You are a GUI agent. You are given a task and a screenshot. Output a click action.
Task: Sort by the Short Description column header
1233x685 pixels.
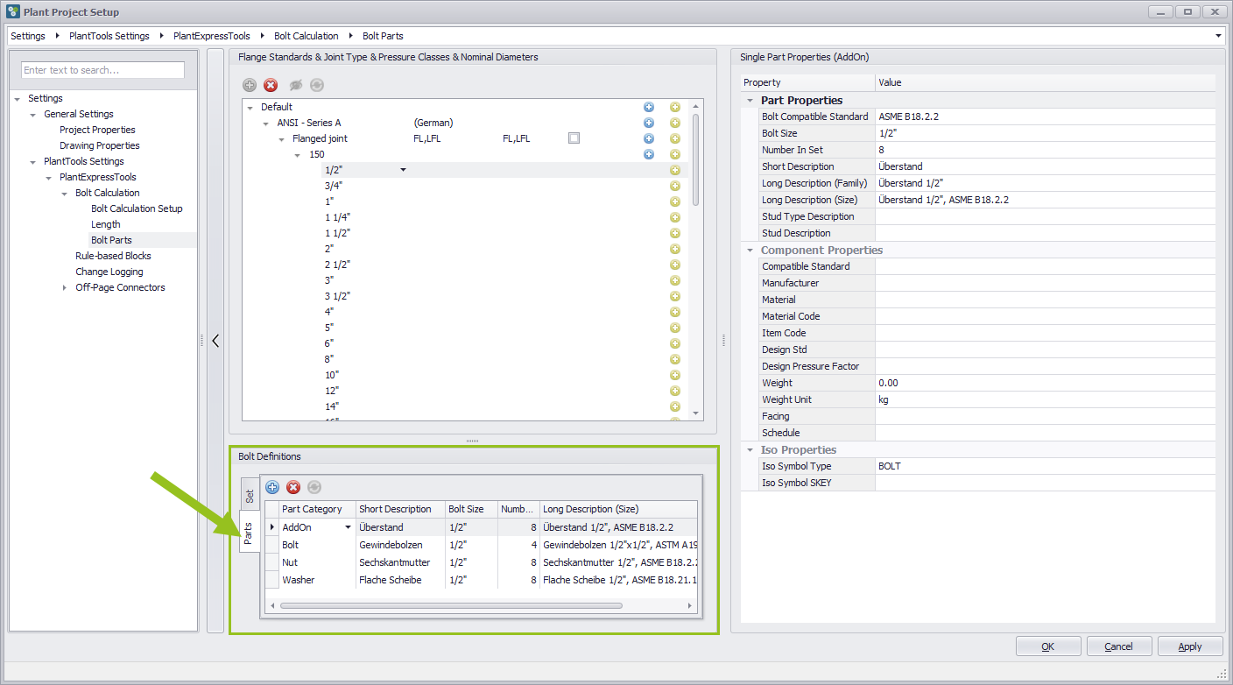pyautogui.click(x=400, y=509)
